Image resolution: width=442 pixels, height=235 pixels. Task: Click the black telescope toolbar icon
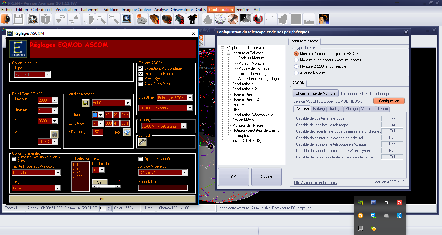(192, 19)
